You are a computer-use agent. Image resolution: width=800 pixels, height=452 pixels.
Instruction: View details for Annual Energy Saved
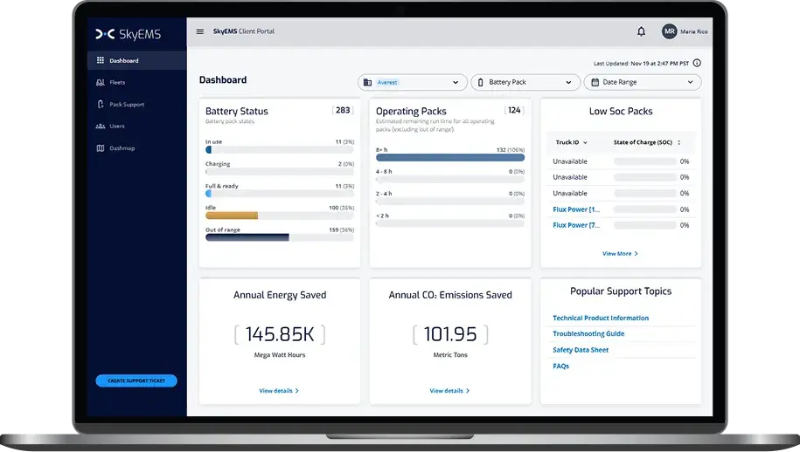coord(279,391)
